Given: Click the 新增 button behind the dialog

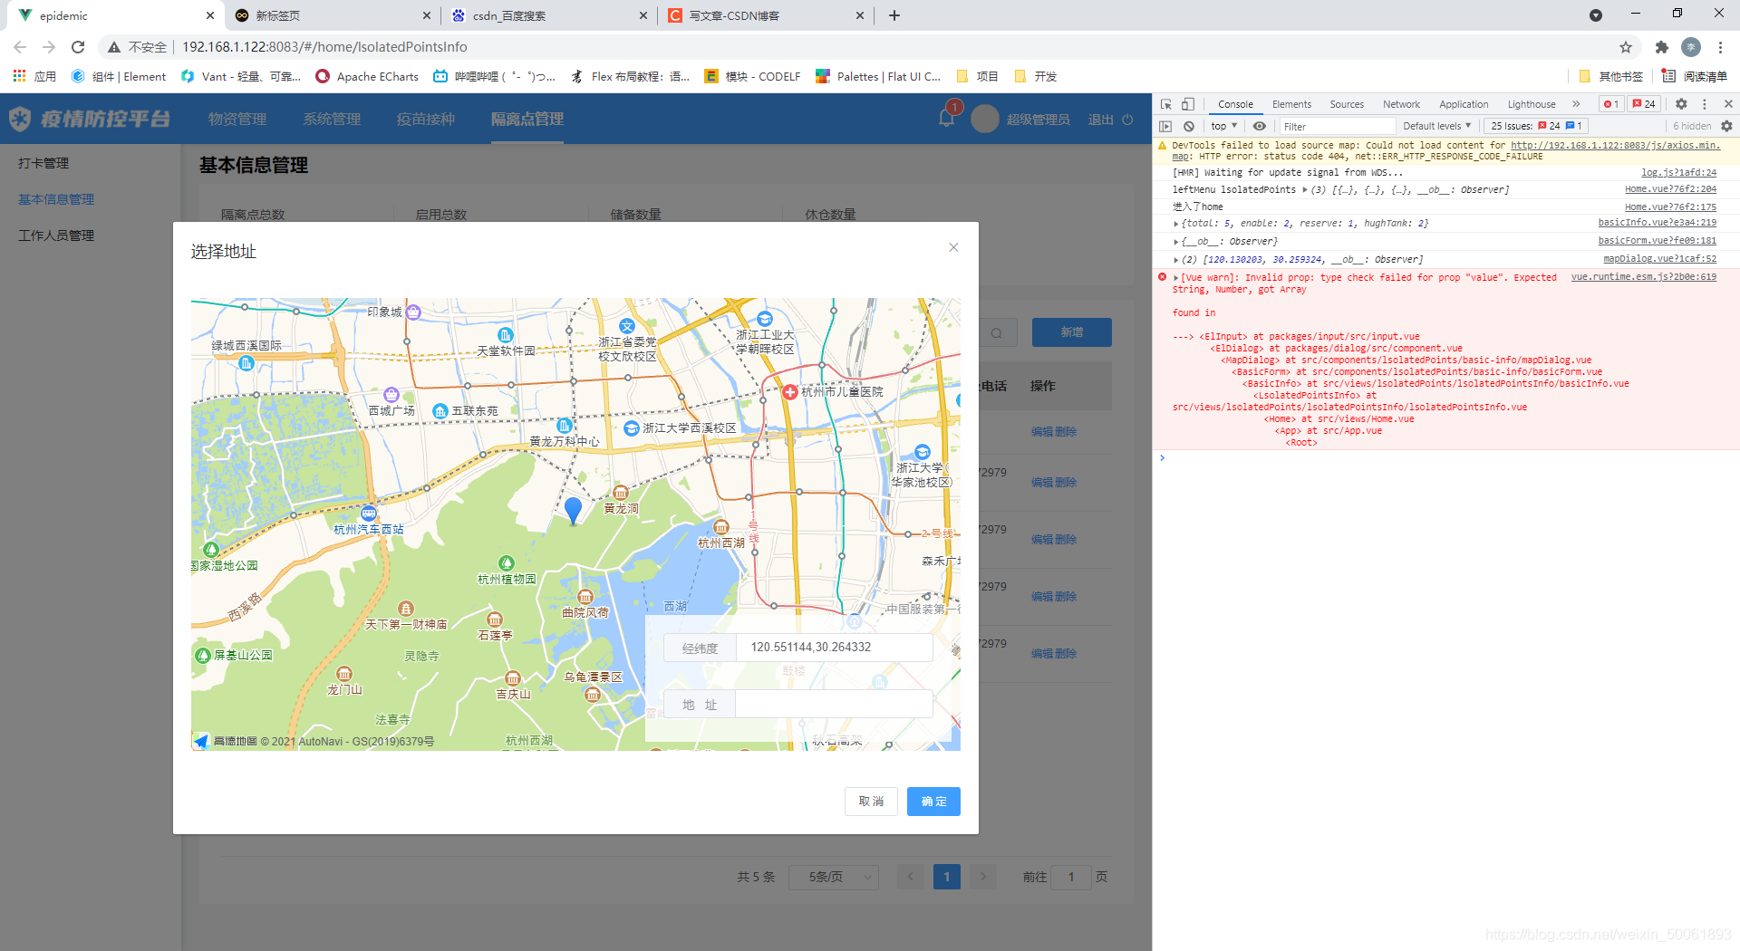Looking at the screenshot, I should (x=1072, y=332).
